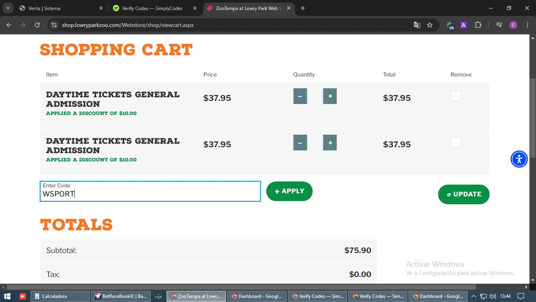536x302 pixels.
Task: Click the Price column header
Action: 210,75
